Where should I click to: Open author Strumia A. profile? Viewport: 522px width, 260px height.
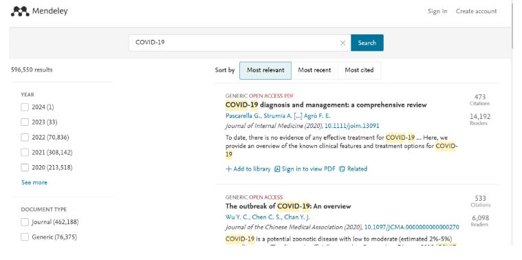point(277,116)
